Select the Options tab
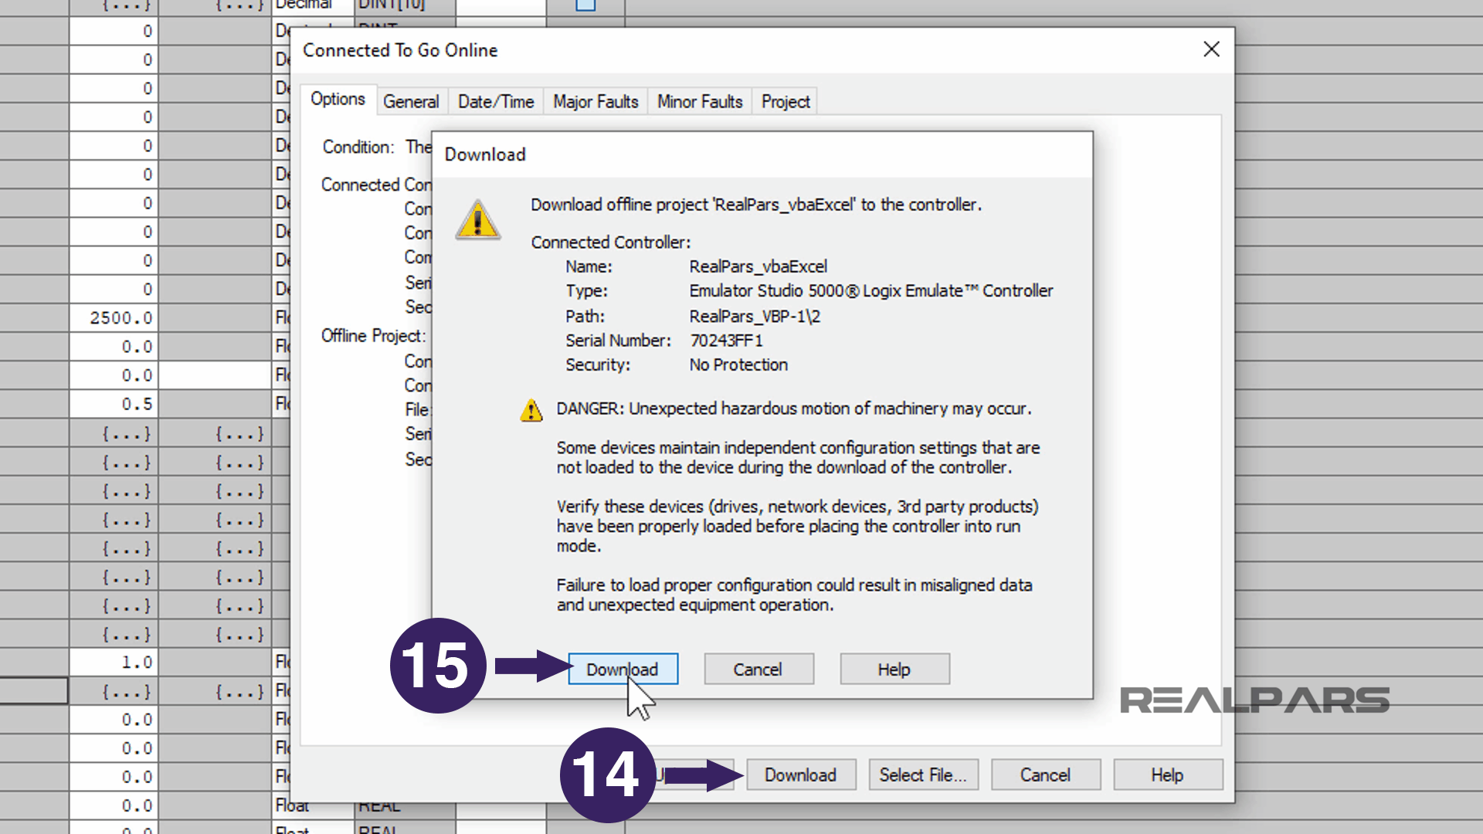This screenshot has height=834, width=1483. pyautogui.click(x=338, y=100)
